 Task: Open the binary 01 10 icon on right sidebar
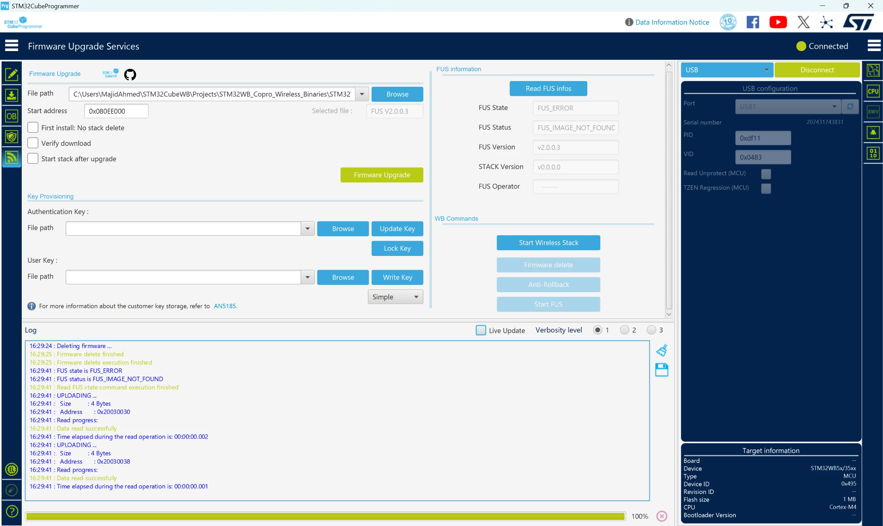click(873, 153)
